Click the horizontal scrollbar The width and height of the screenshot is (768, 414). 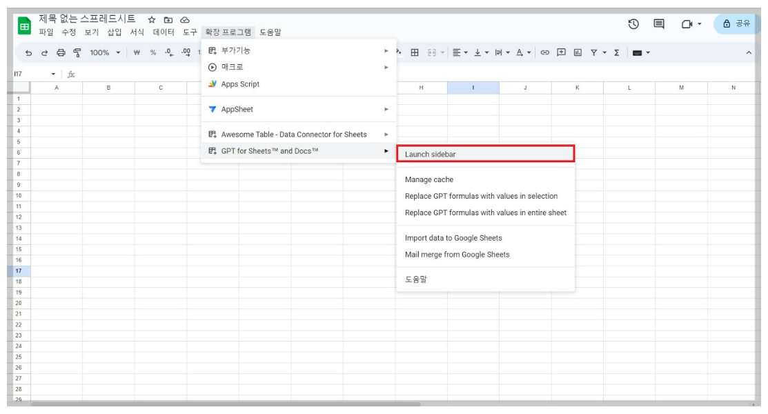(x=226, y=404)
